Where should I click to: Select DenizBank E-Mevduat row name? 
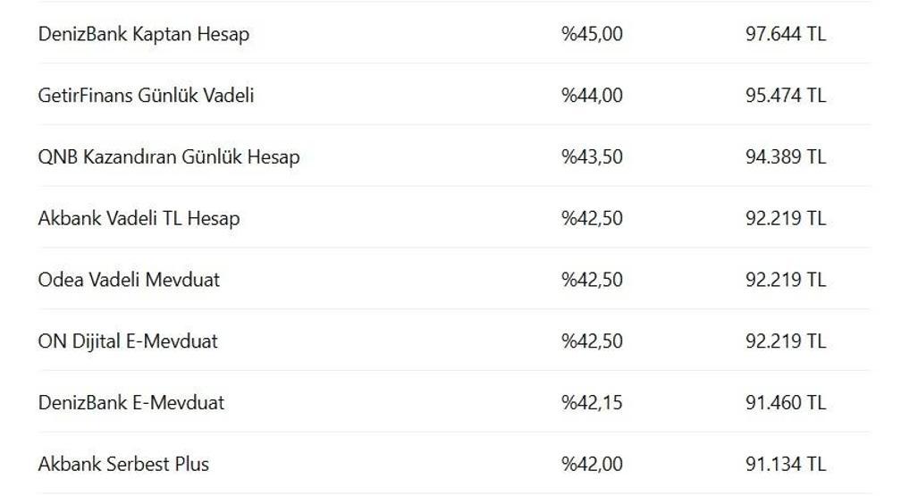point(131,403)
